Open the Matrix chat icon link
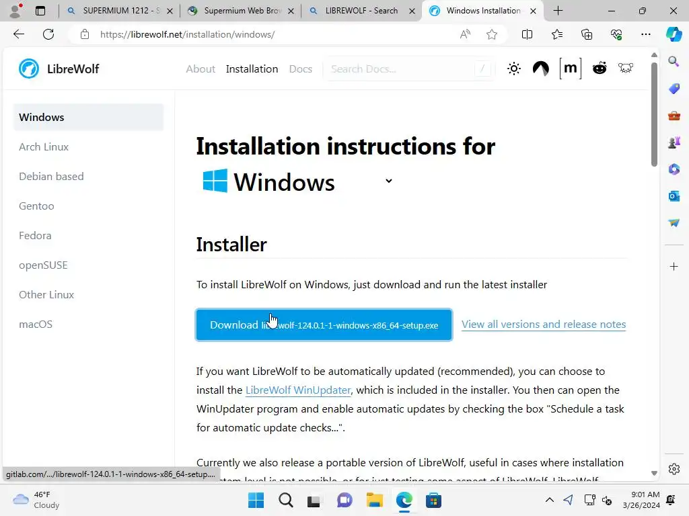 click(571, 69)
